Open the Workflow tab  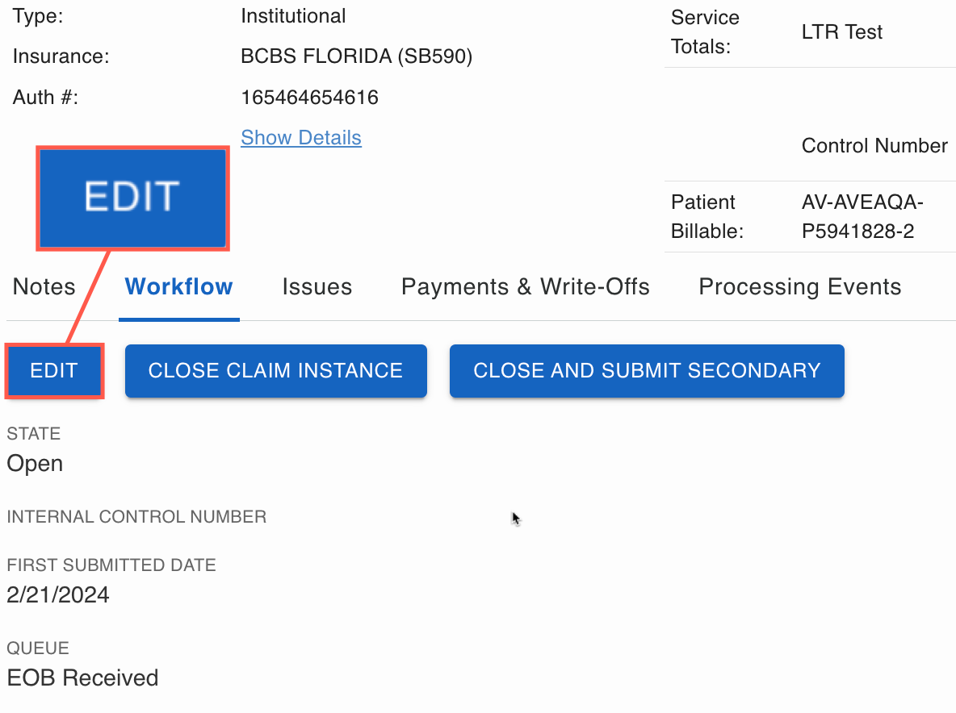click(178, 287)
